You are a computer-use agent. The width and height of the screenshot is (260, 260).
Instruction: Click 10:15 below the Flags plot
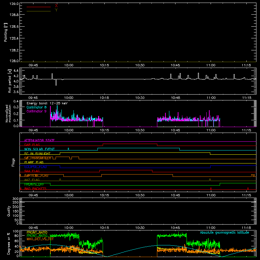[104, 195]
